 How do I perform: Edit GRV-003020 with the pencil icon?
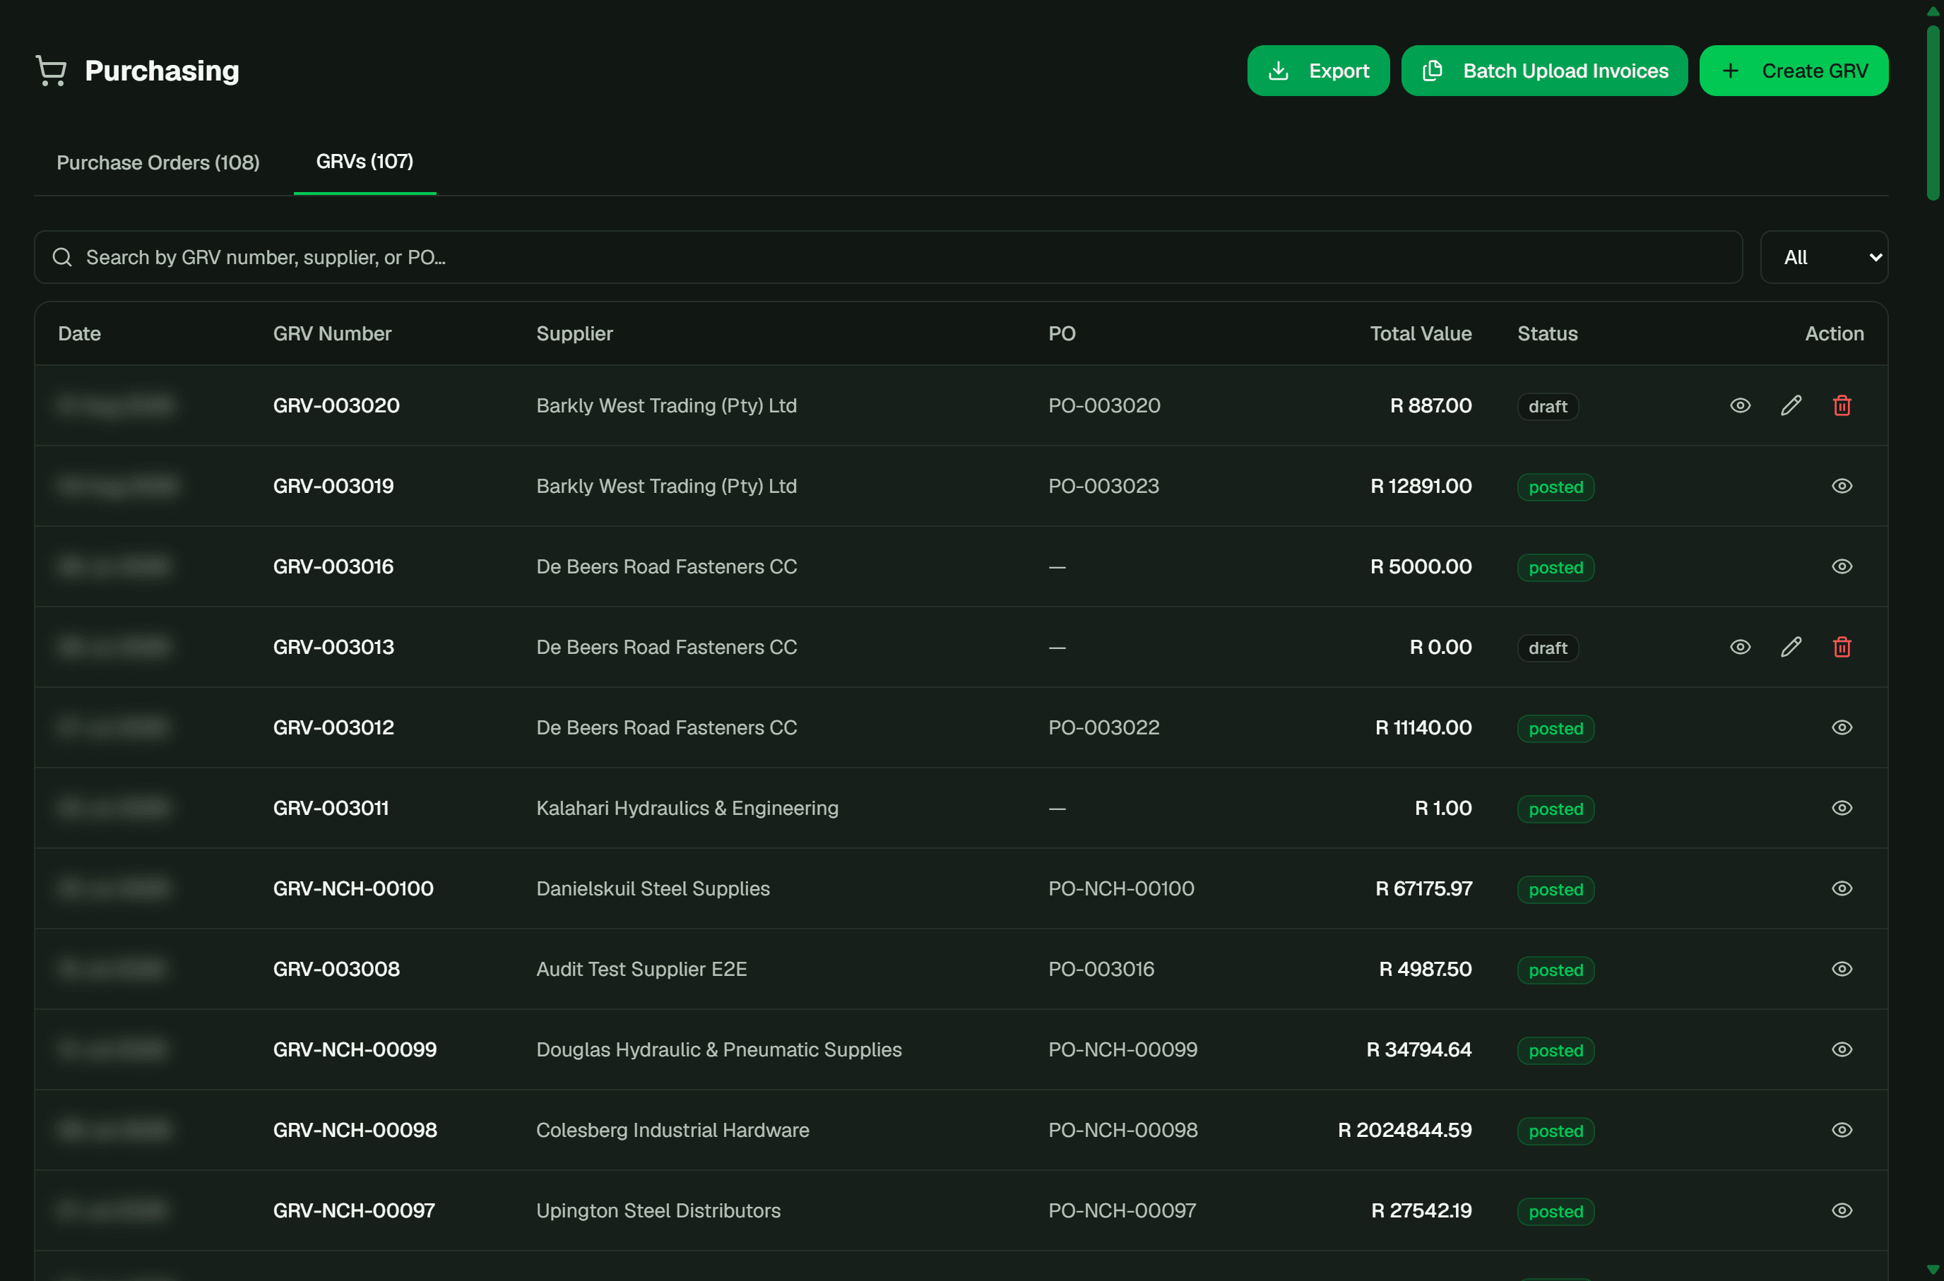coord(1791,405)
